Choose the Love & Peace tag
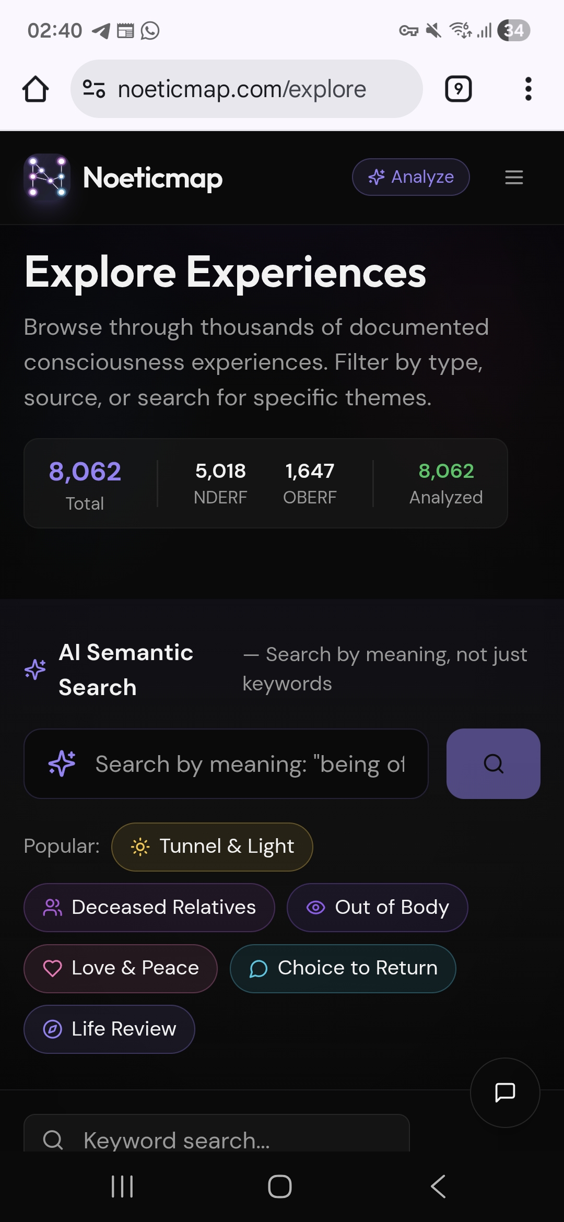The height and width of the screenshot is (1222, 564). (121, 968)
